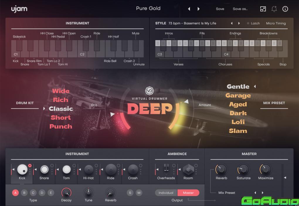This screenshot has height=206, width=299.
Task: Click the Tom drum icon
Action: point(67,169)
